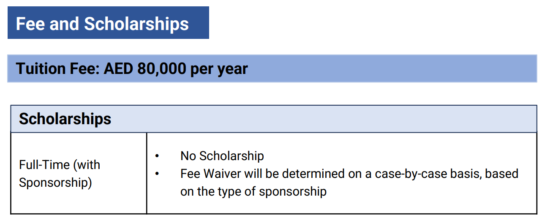This screenshot has width=545, height=218.
Task: Click the words 'per year' in banner
Action: coord(219,69)
